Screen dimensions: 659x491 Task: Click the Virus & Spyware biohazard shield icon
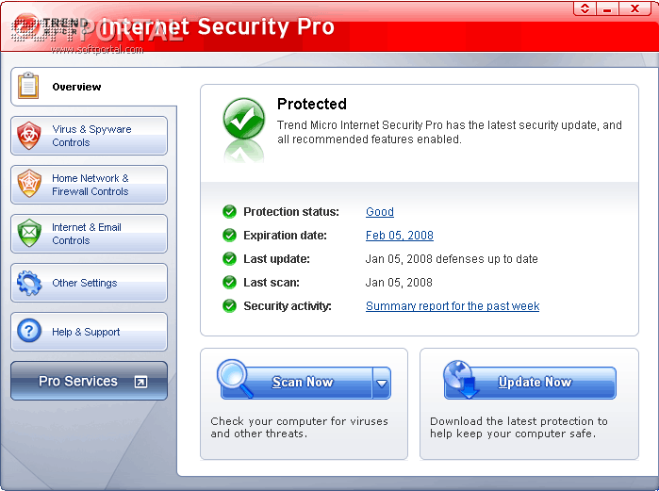tap(29, 136)
